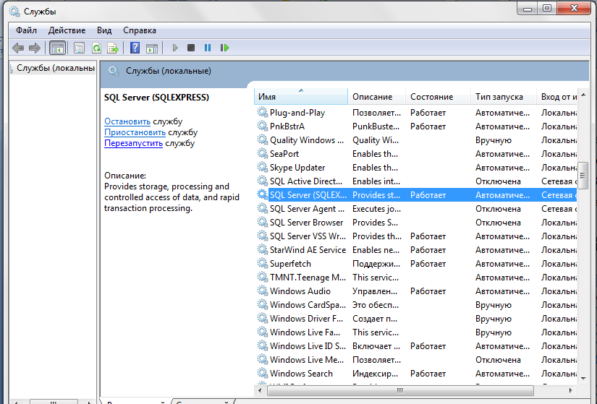Click the list's vertical scrollbar down arrow
The image size is (597, 404).
coord(583,378)
